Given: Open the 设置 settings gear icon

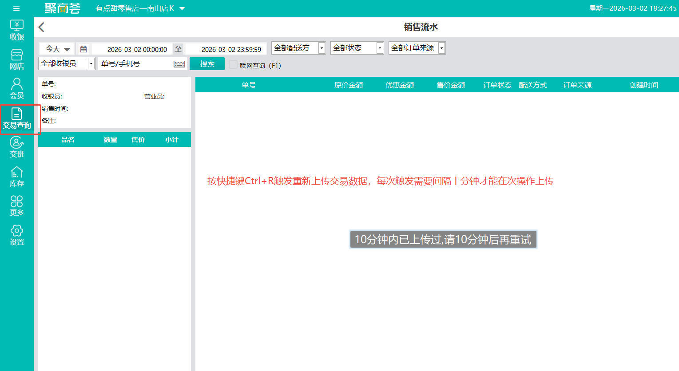Looking at the screenshot, I should coord(17,235).
